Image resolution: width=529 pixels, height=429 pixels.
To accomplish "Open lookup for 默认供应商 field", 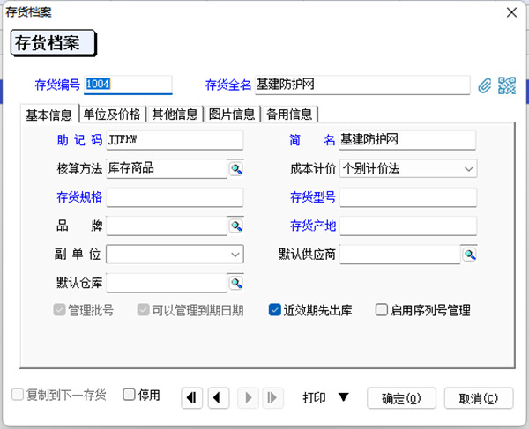I will pos(469,254).
